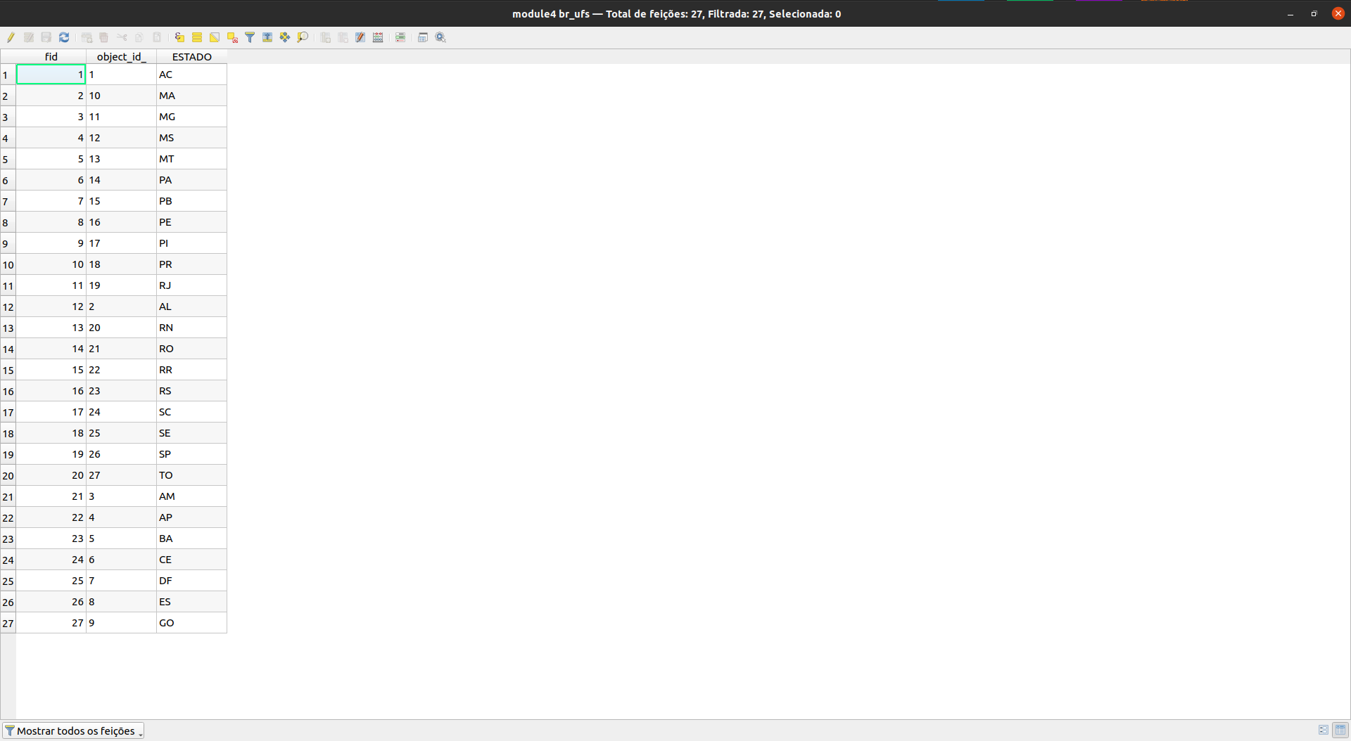The height and width of the screenshot is (741, 1351).
Task: Click the ESTADO cell 'DF'
Action: tap(191, 581)
